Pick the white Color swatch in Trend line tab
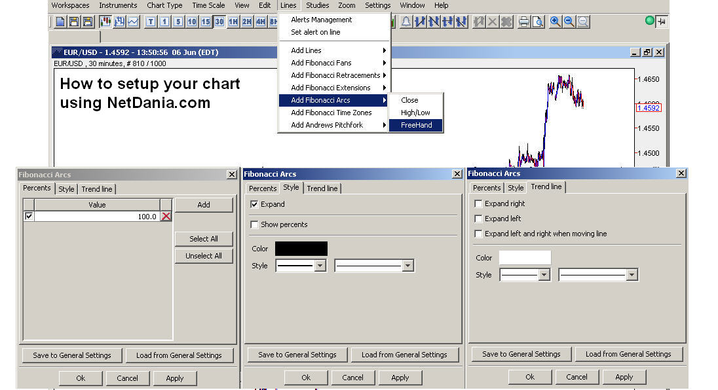 click(x=525, y=257)
